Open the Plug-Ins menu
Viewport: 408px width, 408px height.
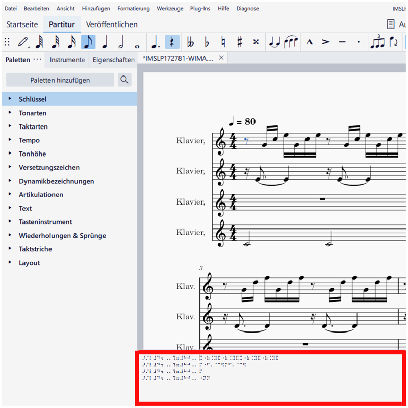pyautogui.click(x=200, y=8)
